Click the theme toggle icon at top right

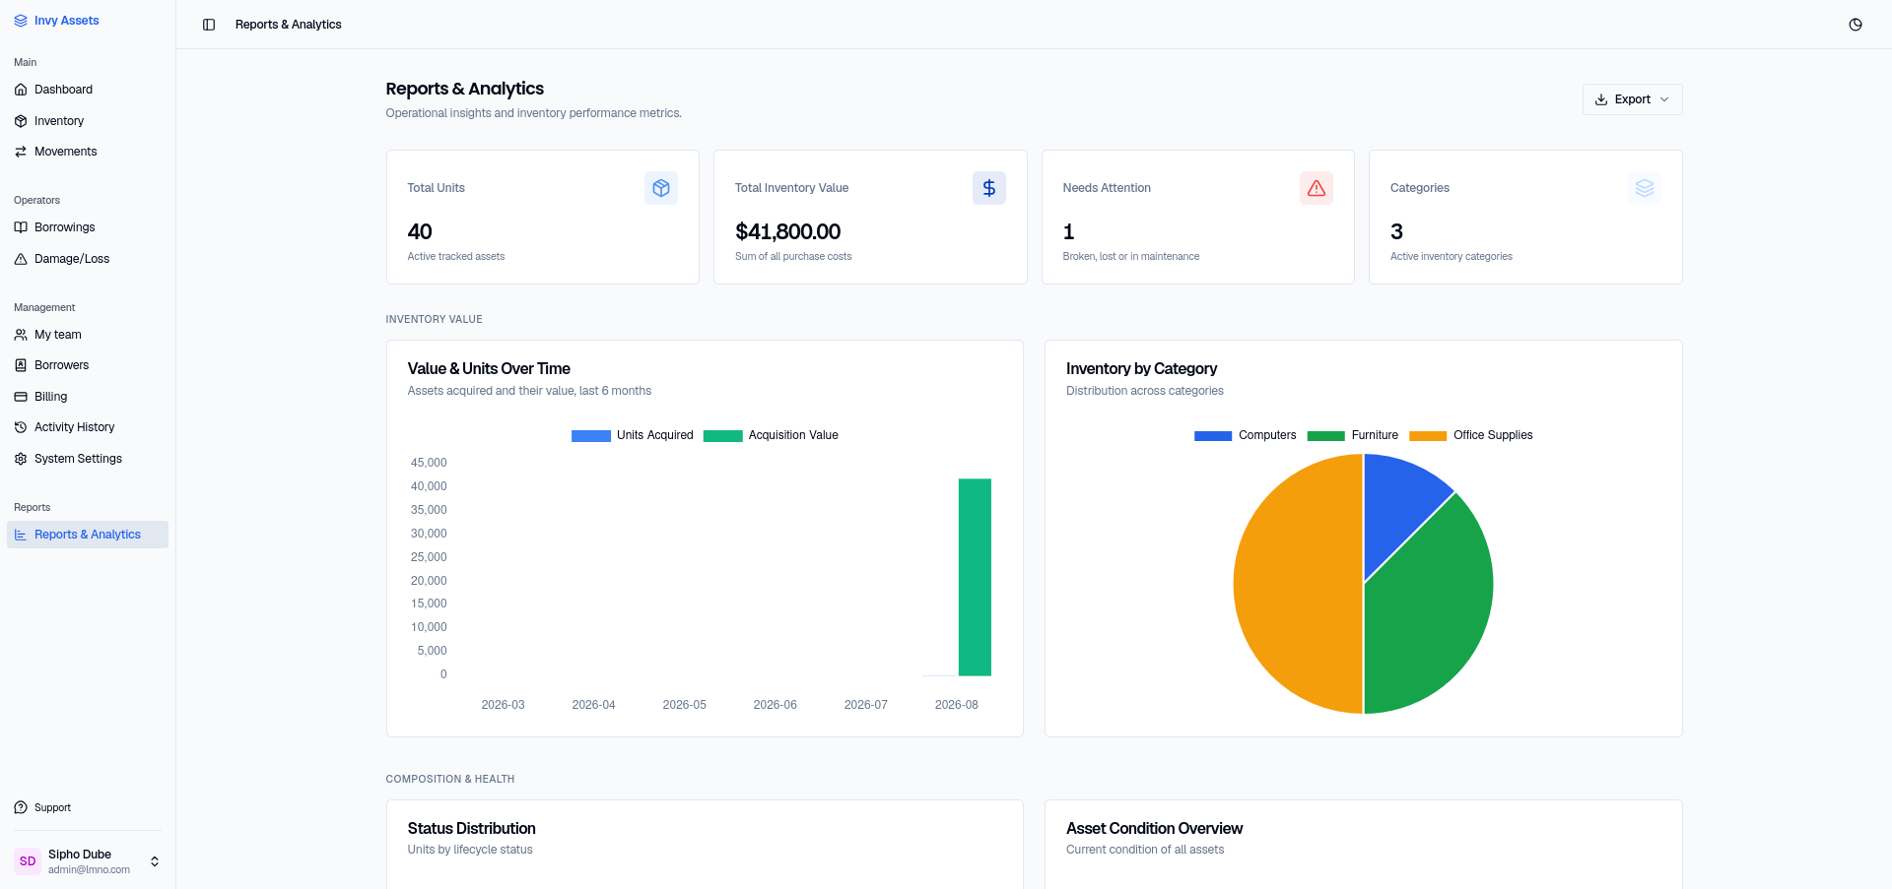click(x=1856, y=25)
